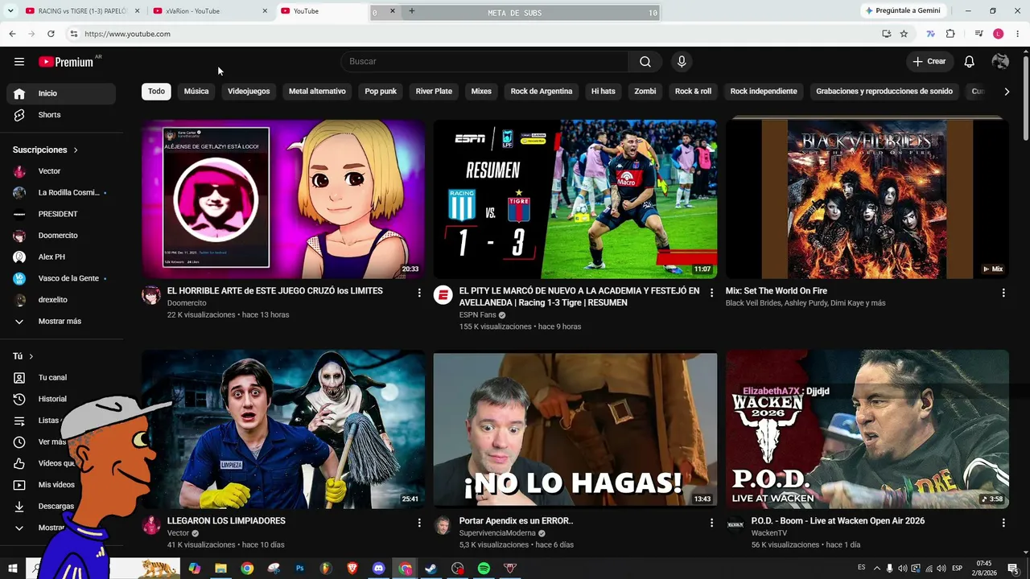Open options for P.O.D. Boom video
Viewport: 1030px width, 579px height.
1003,524
